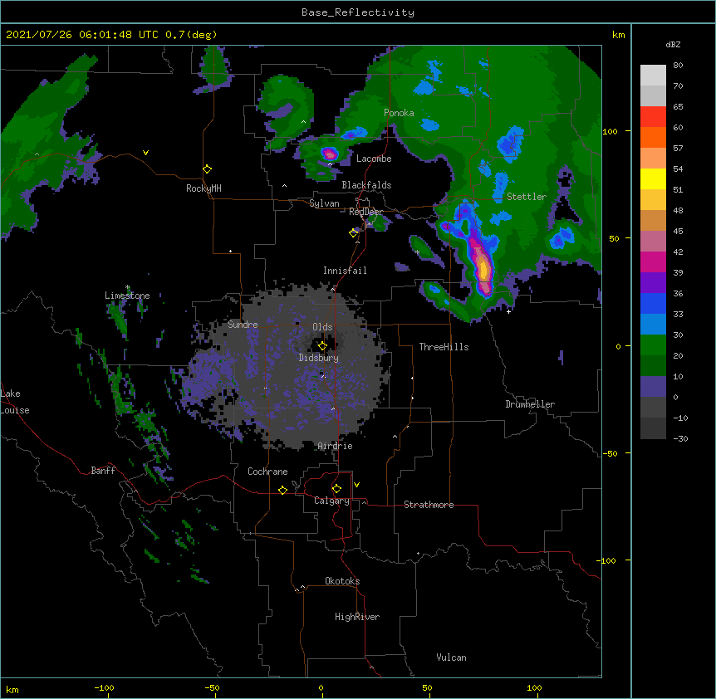Screen dimensions: 716x699
Task: Click the Vulcan city label
Action: click(x=451, y=657)
